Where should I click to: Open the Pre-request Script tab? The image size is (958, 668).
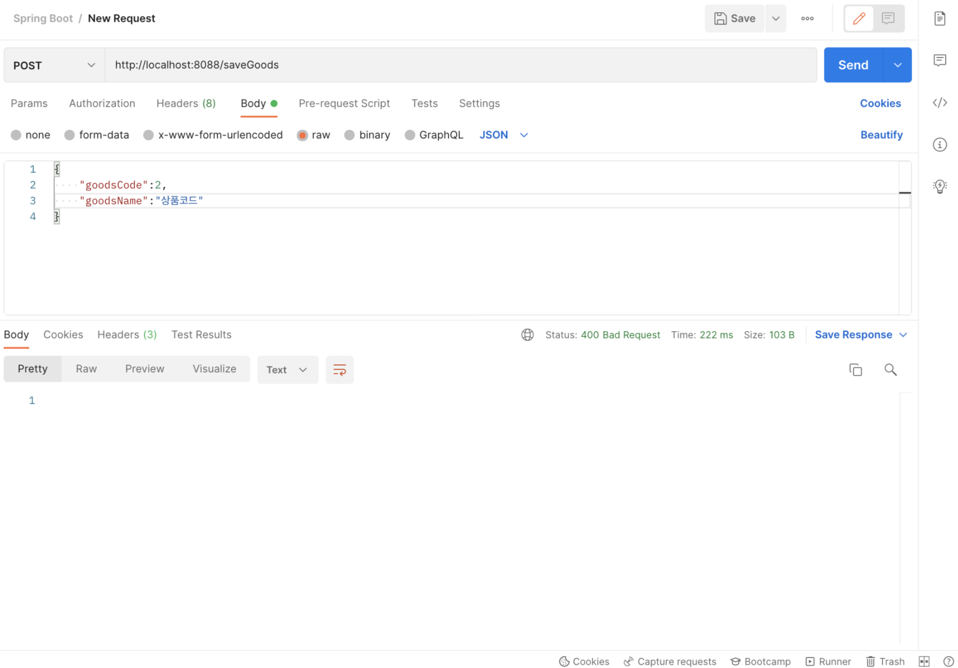coord(344,103)
